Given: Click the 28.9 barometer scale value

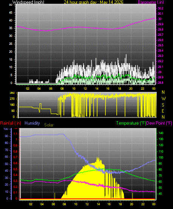Looking at the screenshot, I should click(x=161, y=77).
